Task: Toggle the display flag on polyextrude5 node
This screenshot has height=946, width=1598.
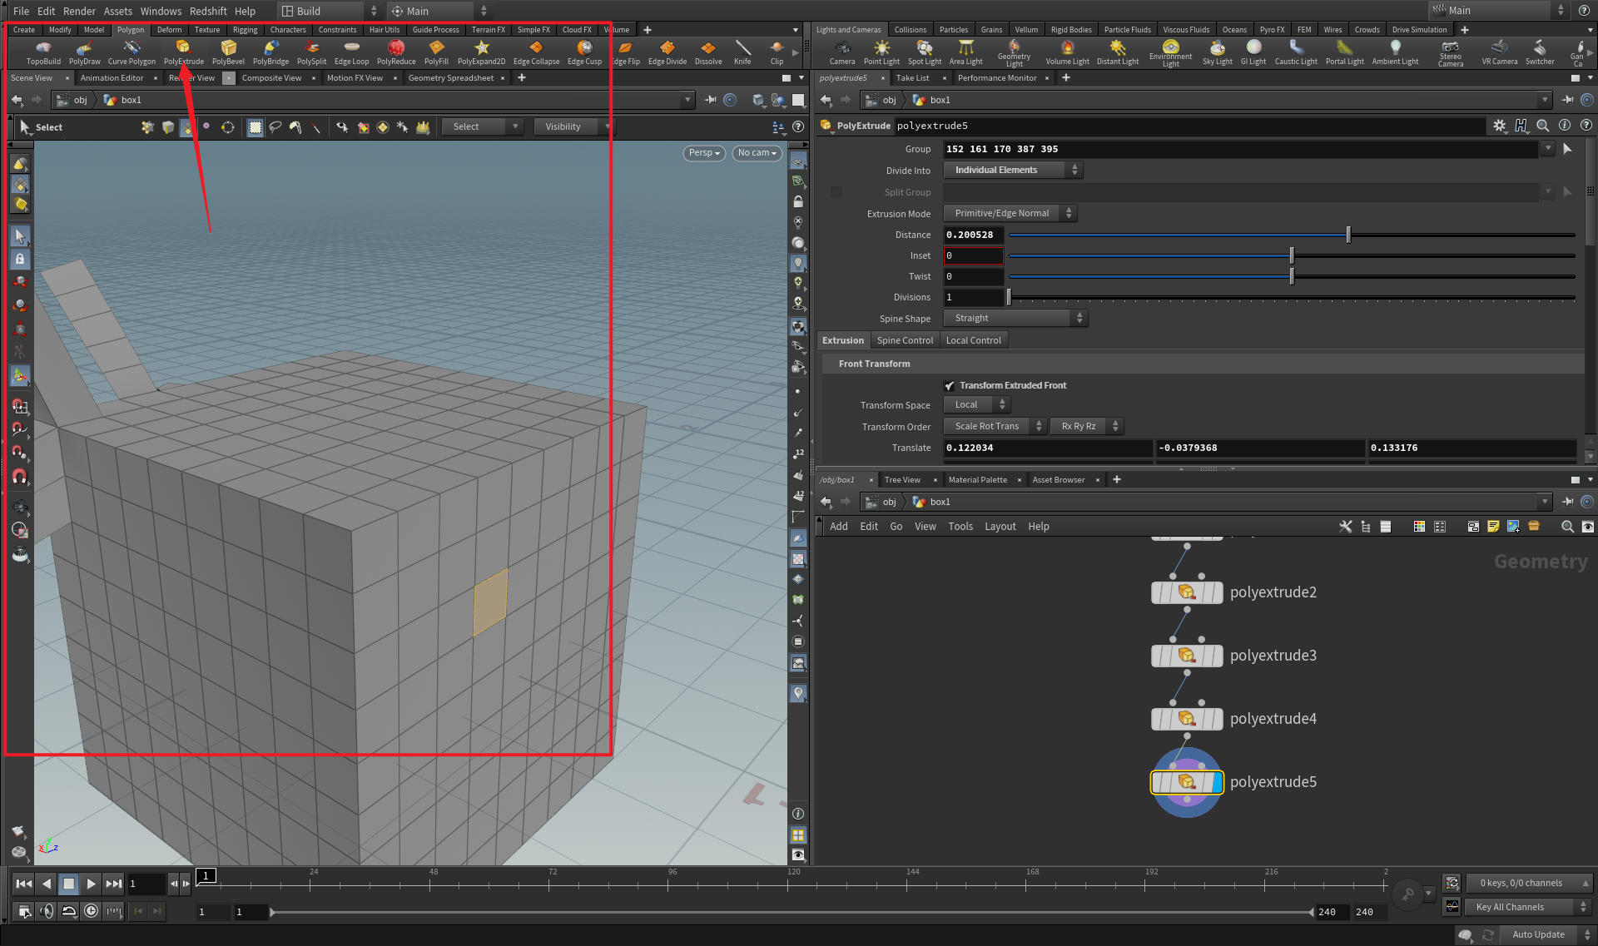Action: click(x=1217, y=782)
